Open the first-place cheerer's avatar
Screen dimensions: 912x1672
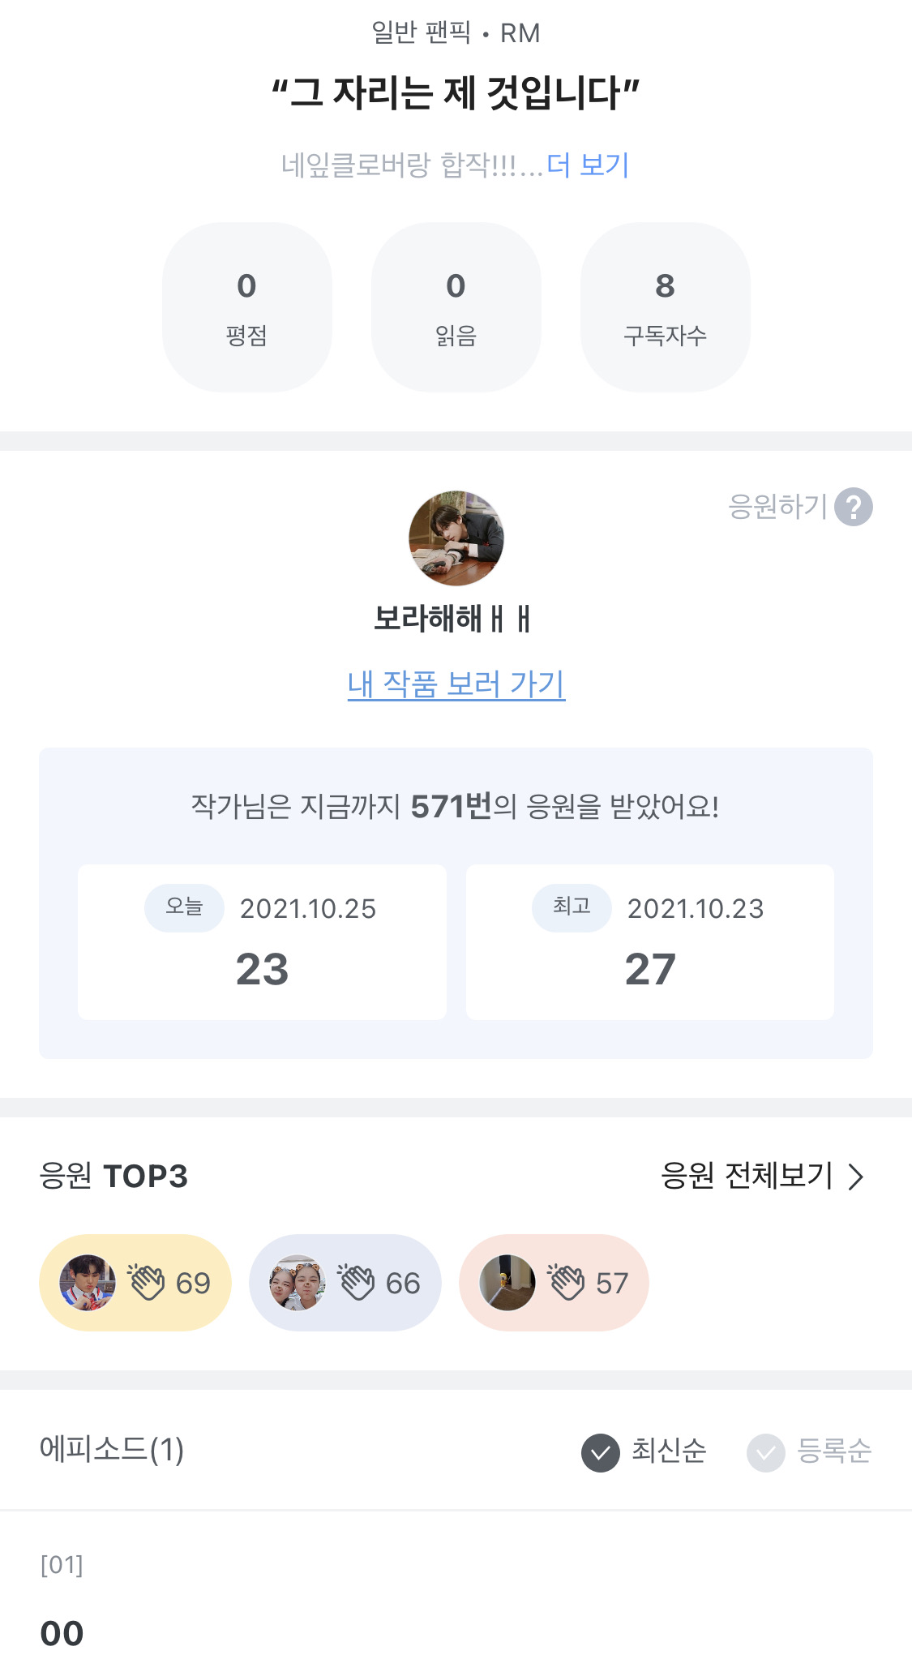pyautogui.click(x=88, y=1283)
